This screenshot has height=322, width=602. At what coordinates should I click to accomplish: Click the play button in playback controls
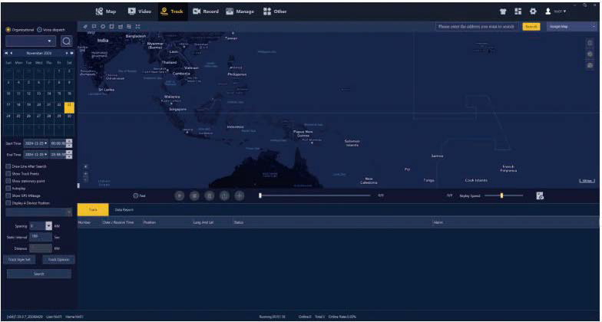pos(179,195)
